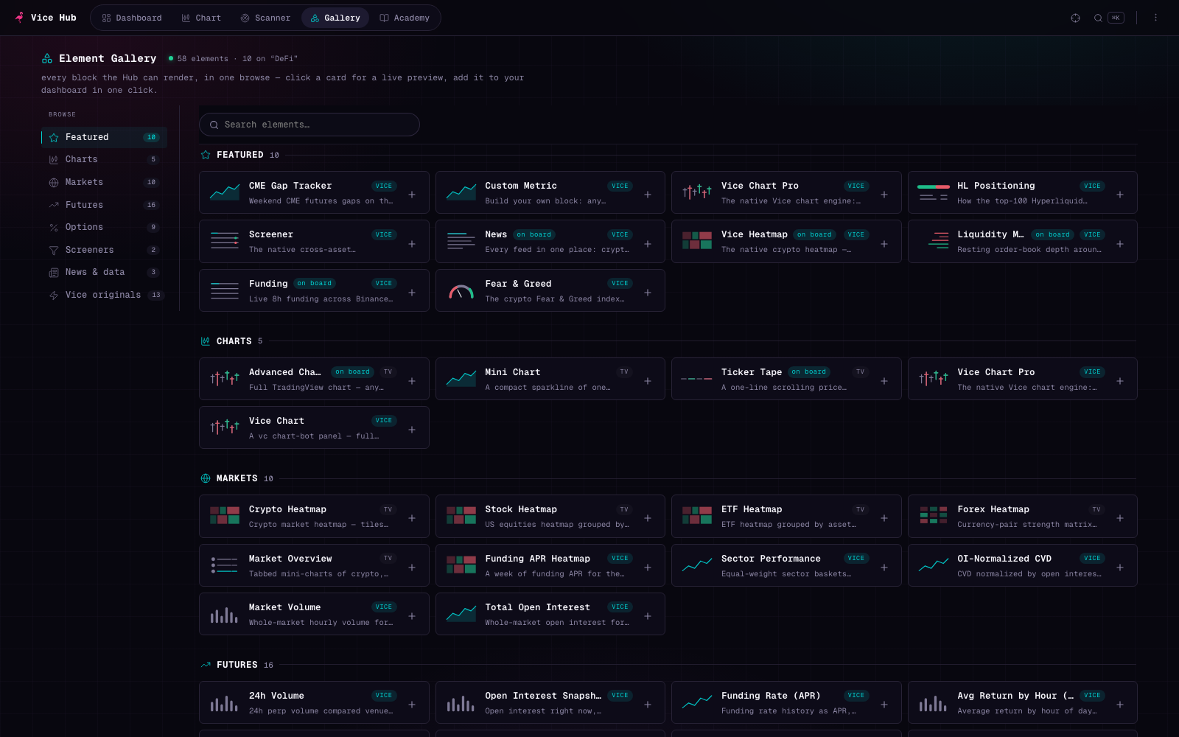This screenshot has height=737, width=1179.
Task: Open the Vice Chart Pro featured card
Action: pyautogui.click(x=786, y=192)
